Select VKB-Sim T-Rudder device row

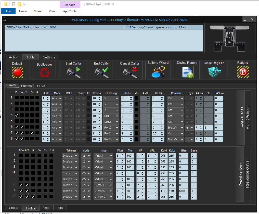[x=104, y=28]
